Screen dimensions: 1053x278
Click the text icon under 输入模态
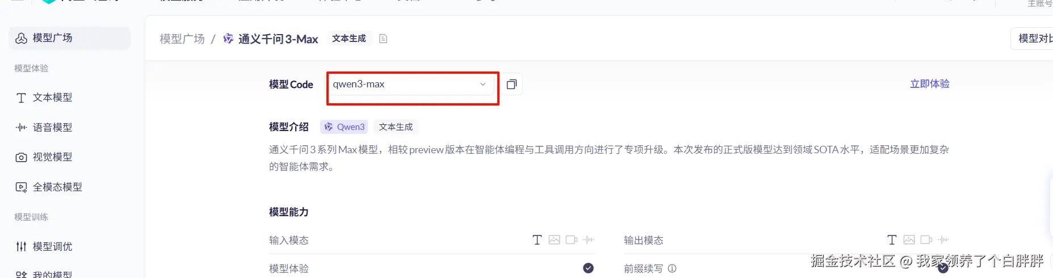click(x=537, y=240)
